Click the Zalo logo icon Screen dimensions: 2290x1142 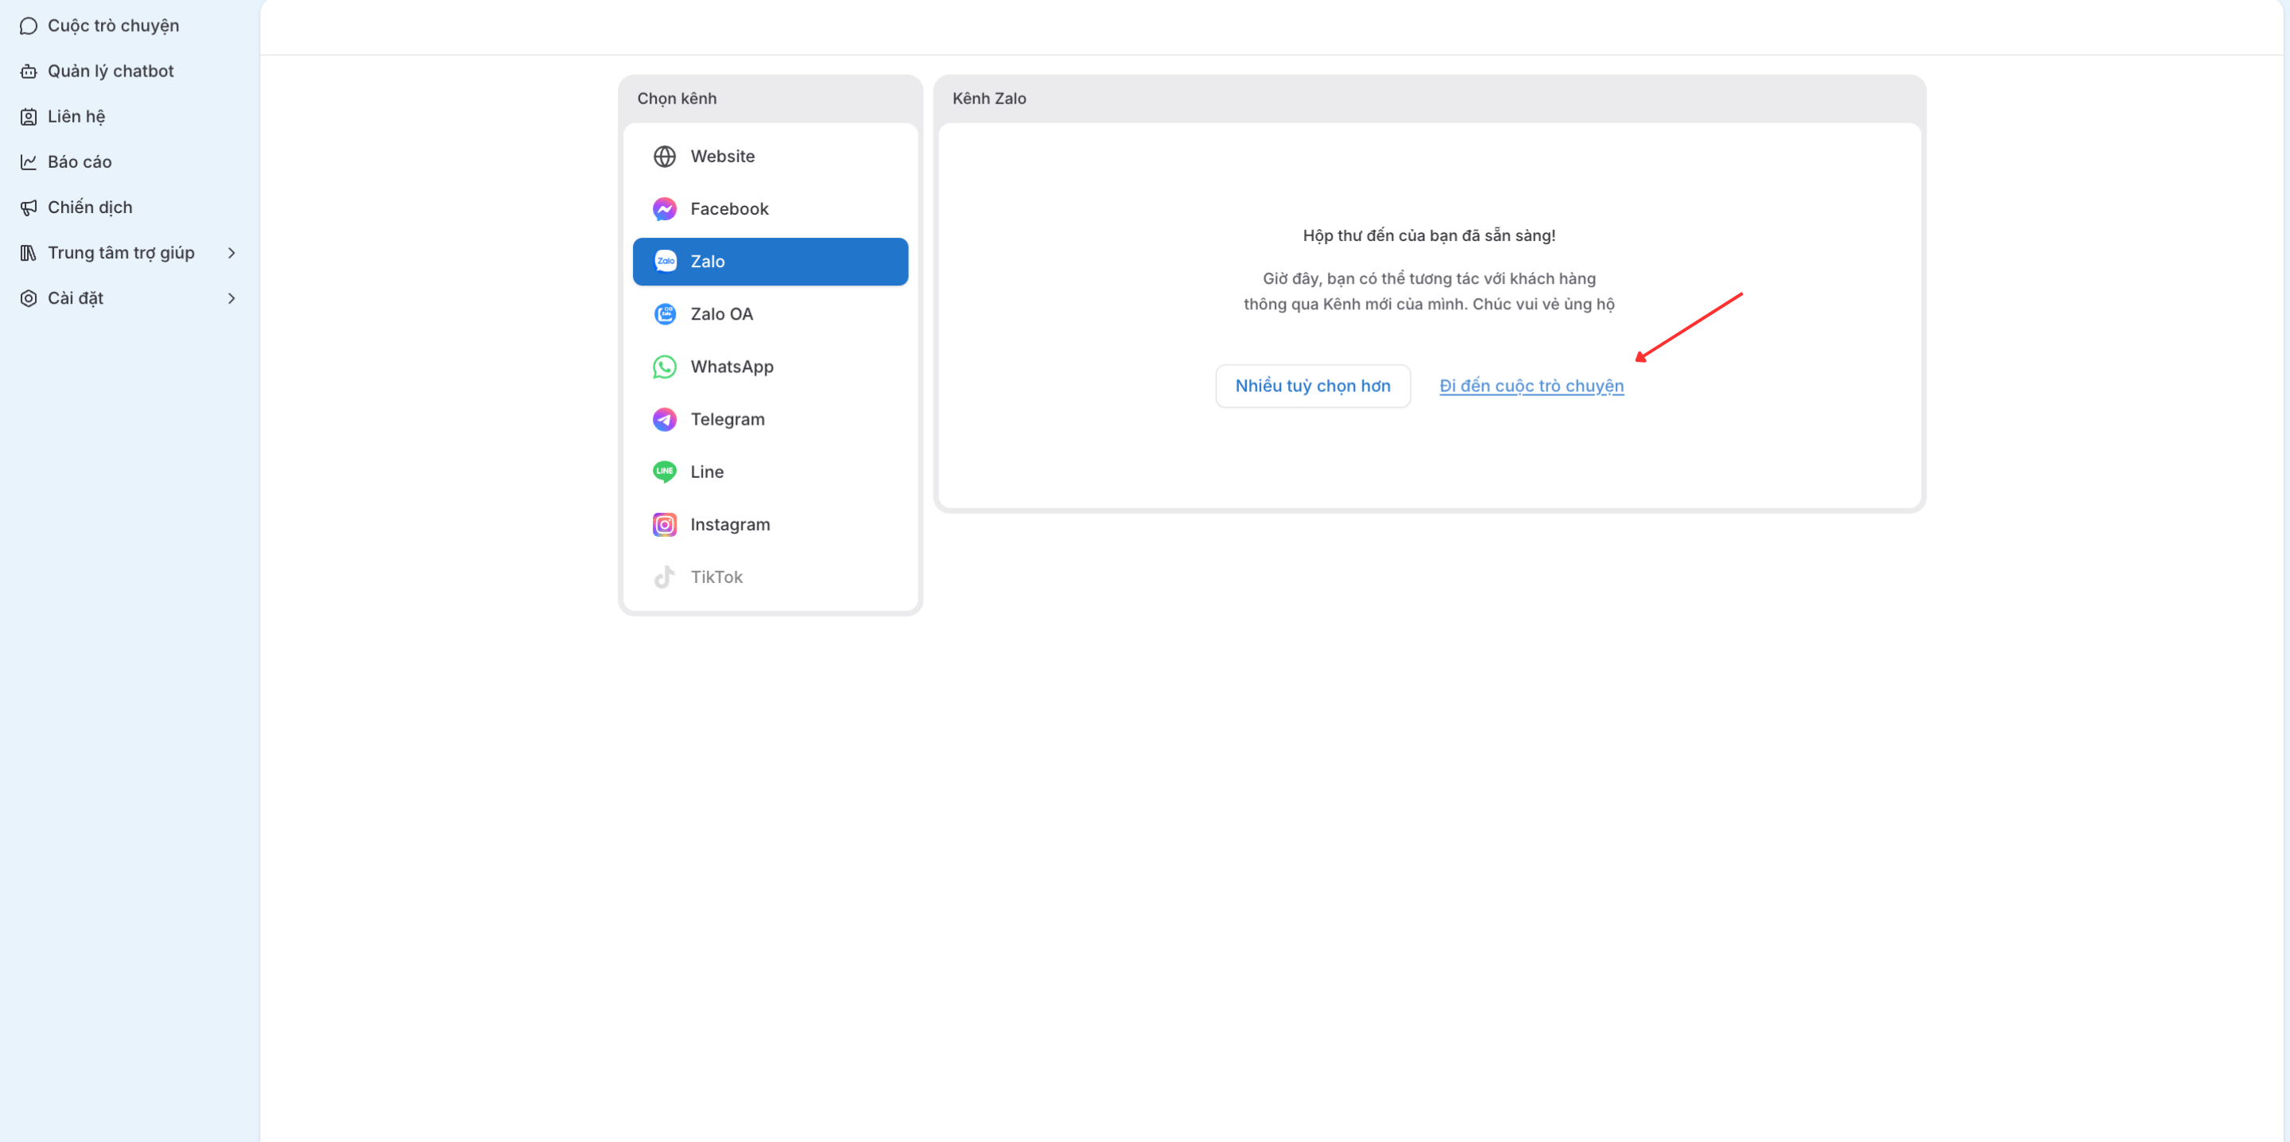coord(664,262)
